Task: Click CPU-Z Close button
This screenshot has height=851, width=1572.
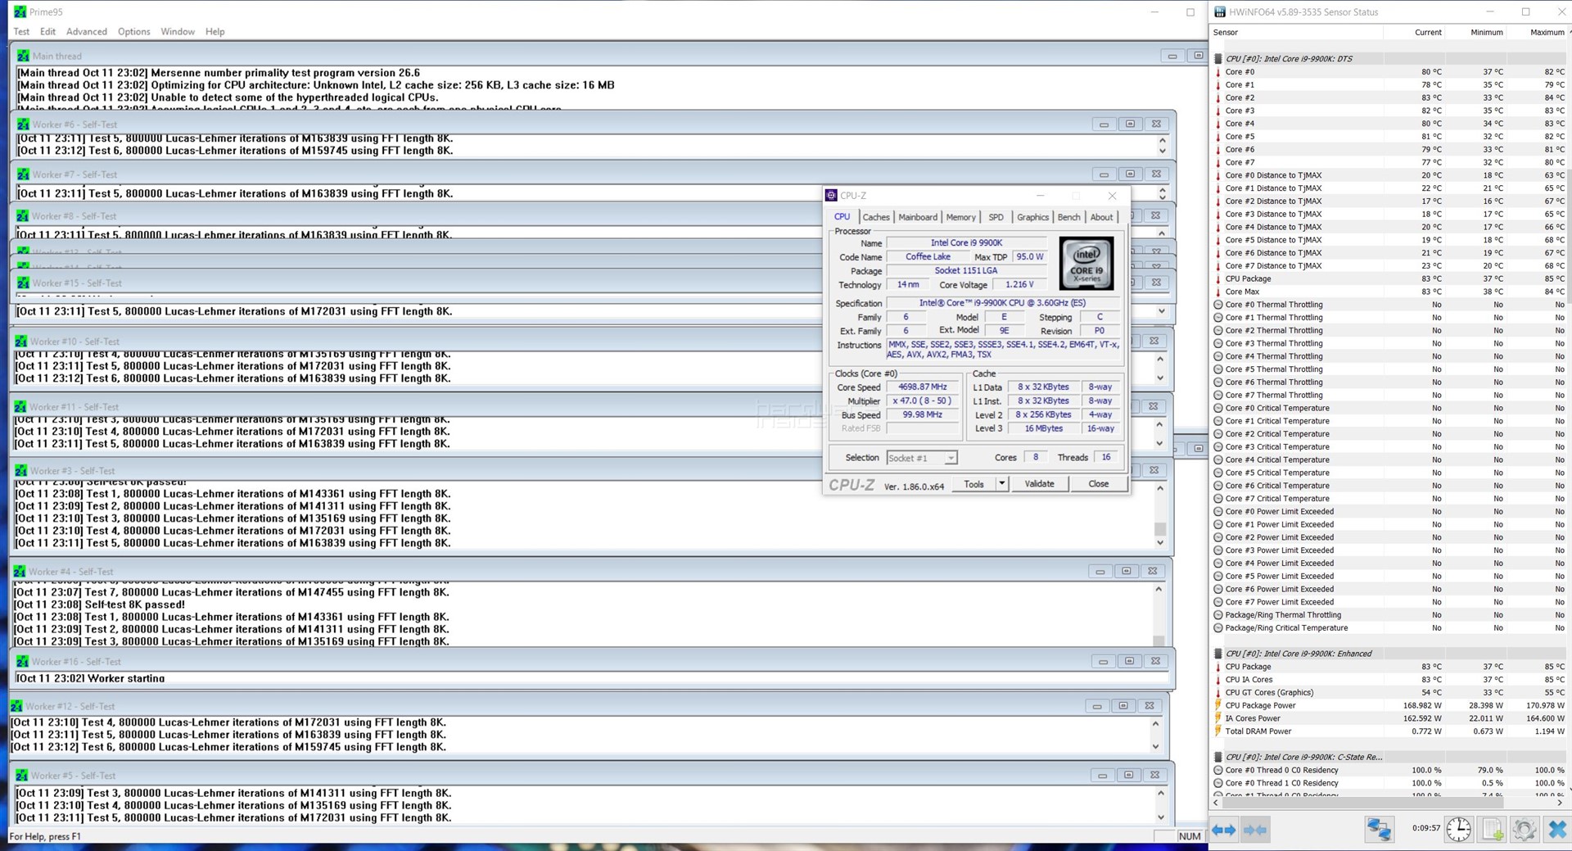Action: point(1098,484)
